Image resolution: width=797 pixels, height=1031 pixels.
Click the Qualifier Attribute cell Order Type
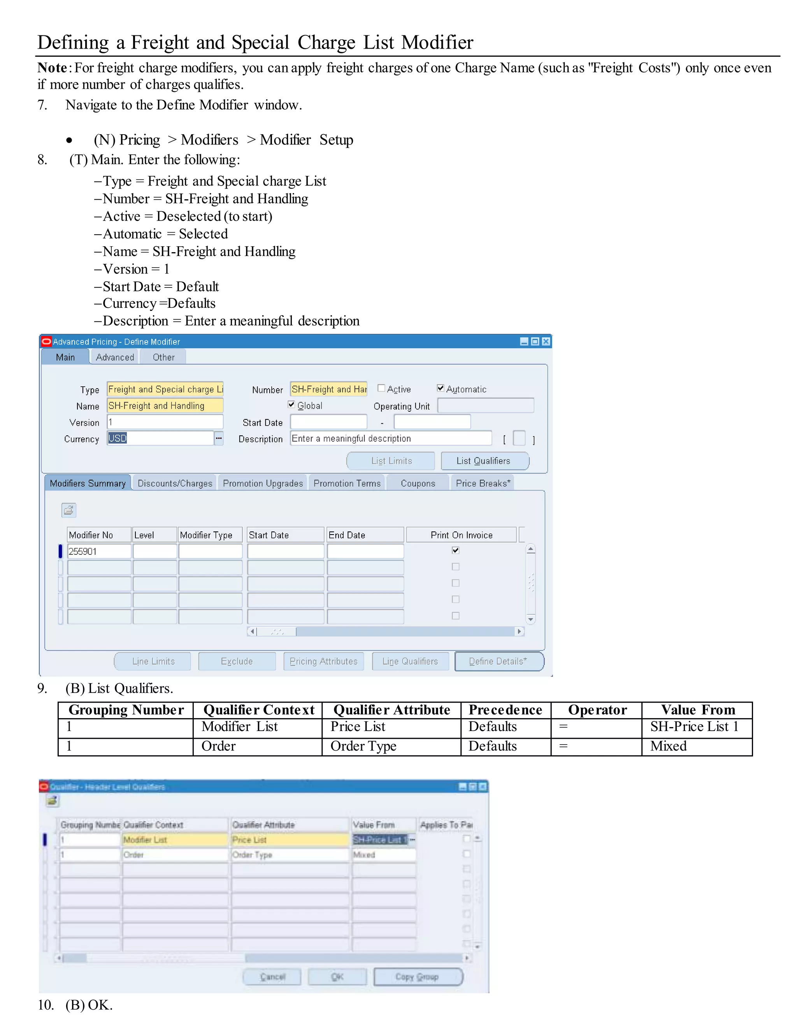pyautogui.click(x=290, y=854)
